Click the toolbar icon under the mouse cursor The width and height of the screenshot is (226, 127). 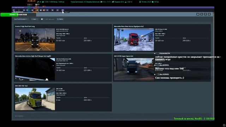63,10
